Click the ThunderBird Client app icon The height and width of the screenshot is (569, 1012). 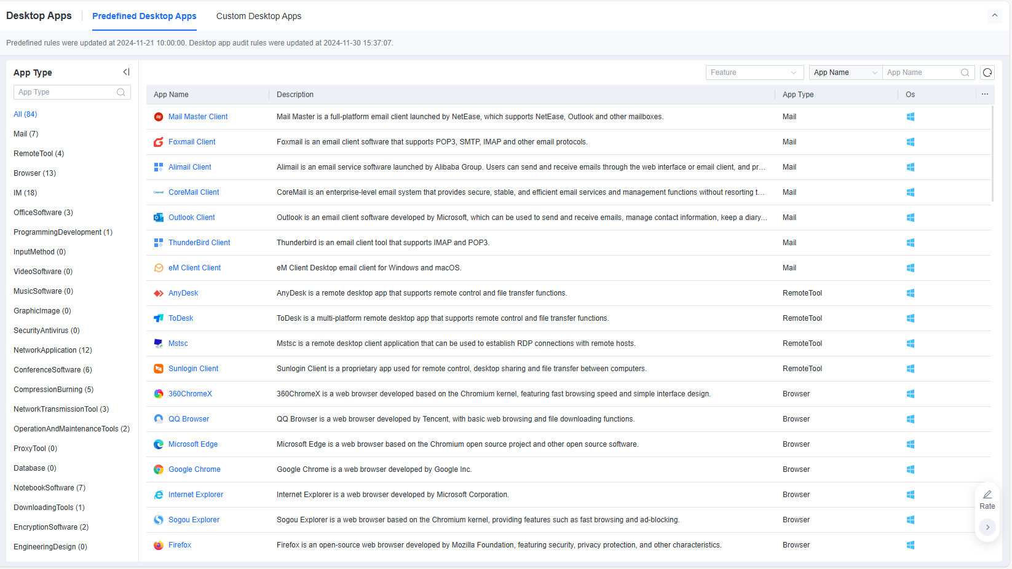[159, 243]
